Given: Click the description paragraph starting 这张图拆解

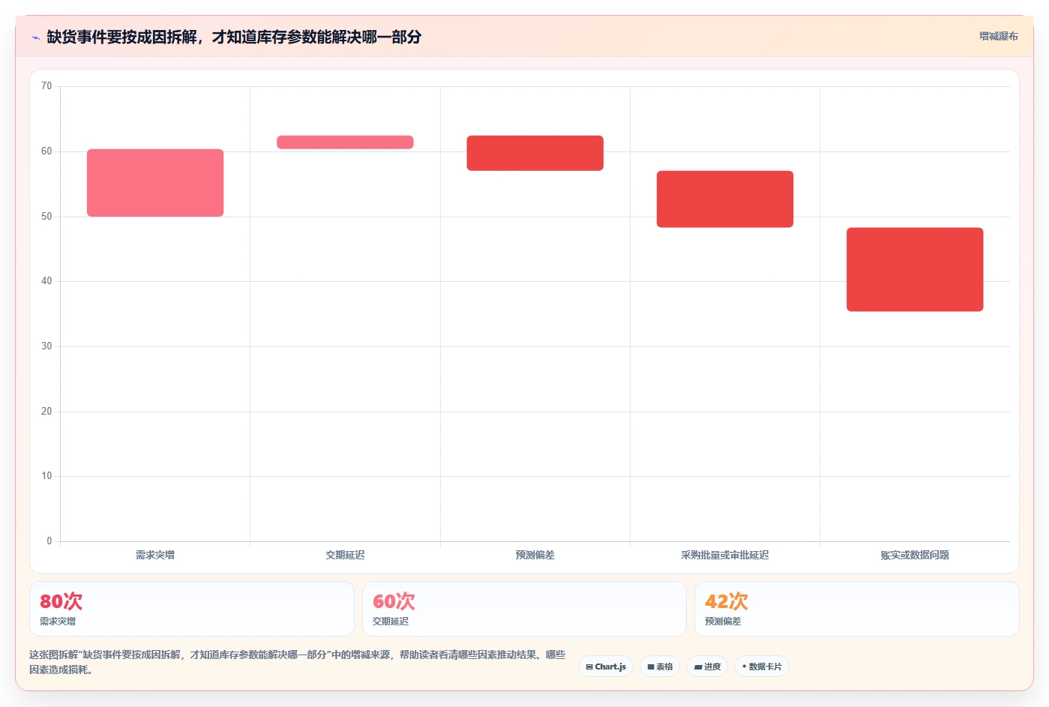Looking at the screenshot, I should click(x=298, y=662).
